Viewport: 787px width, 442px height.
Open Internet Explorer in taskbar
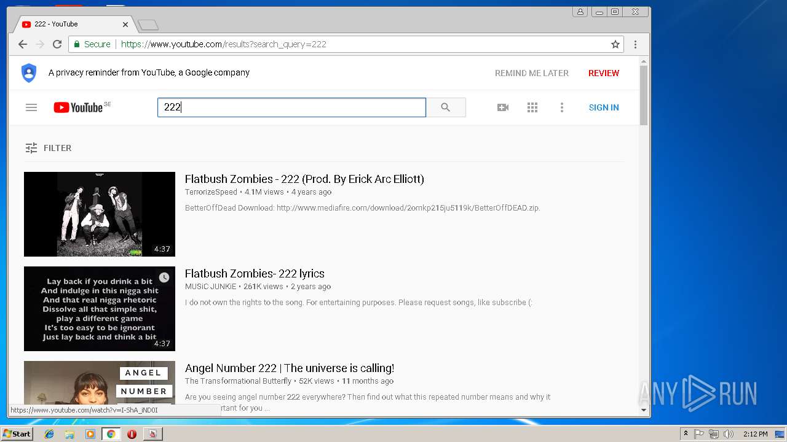coord(49,434)
